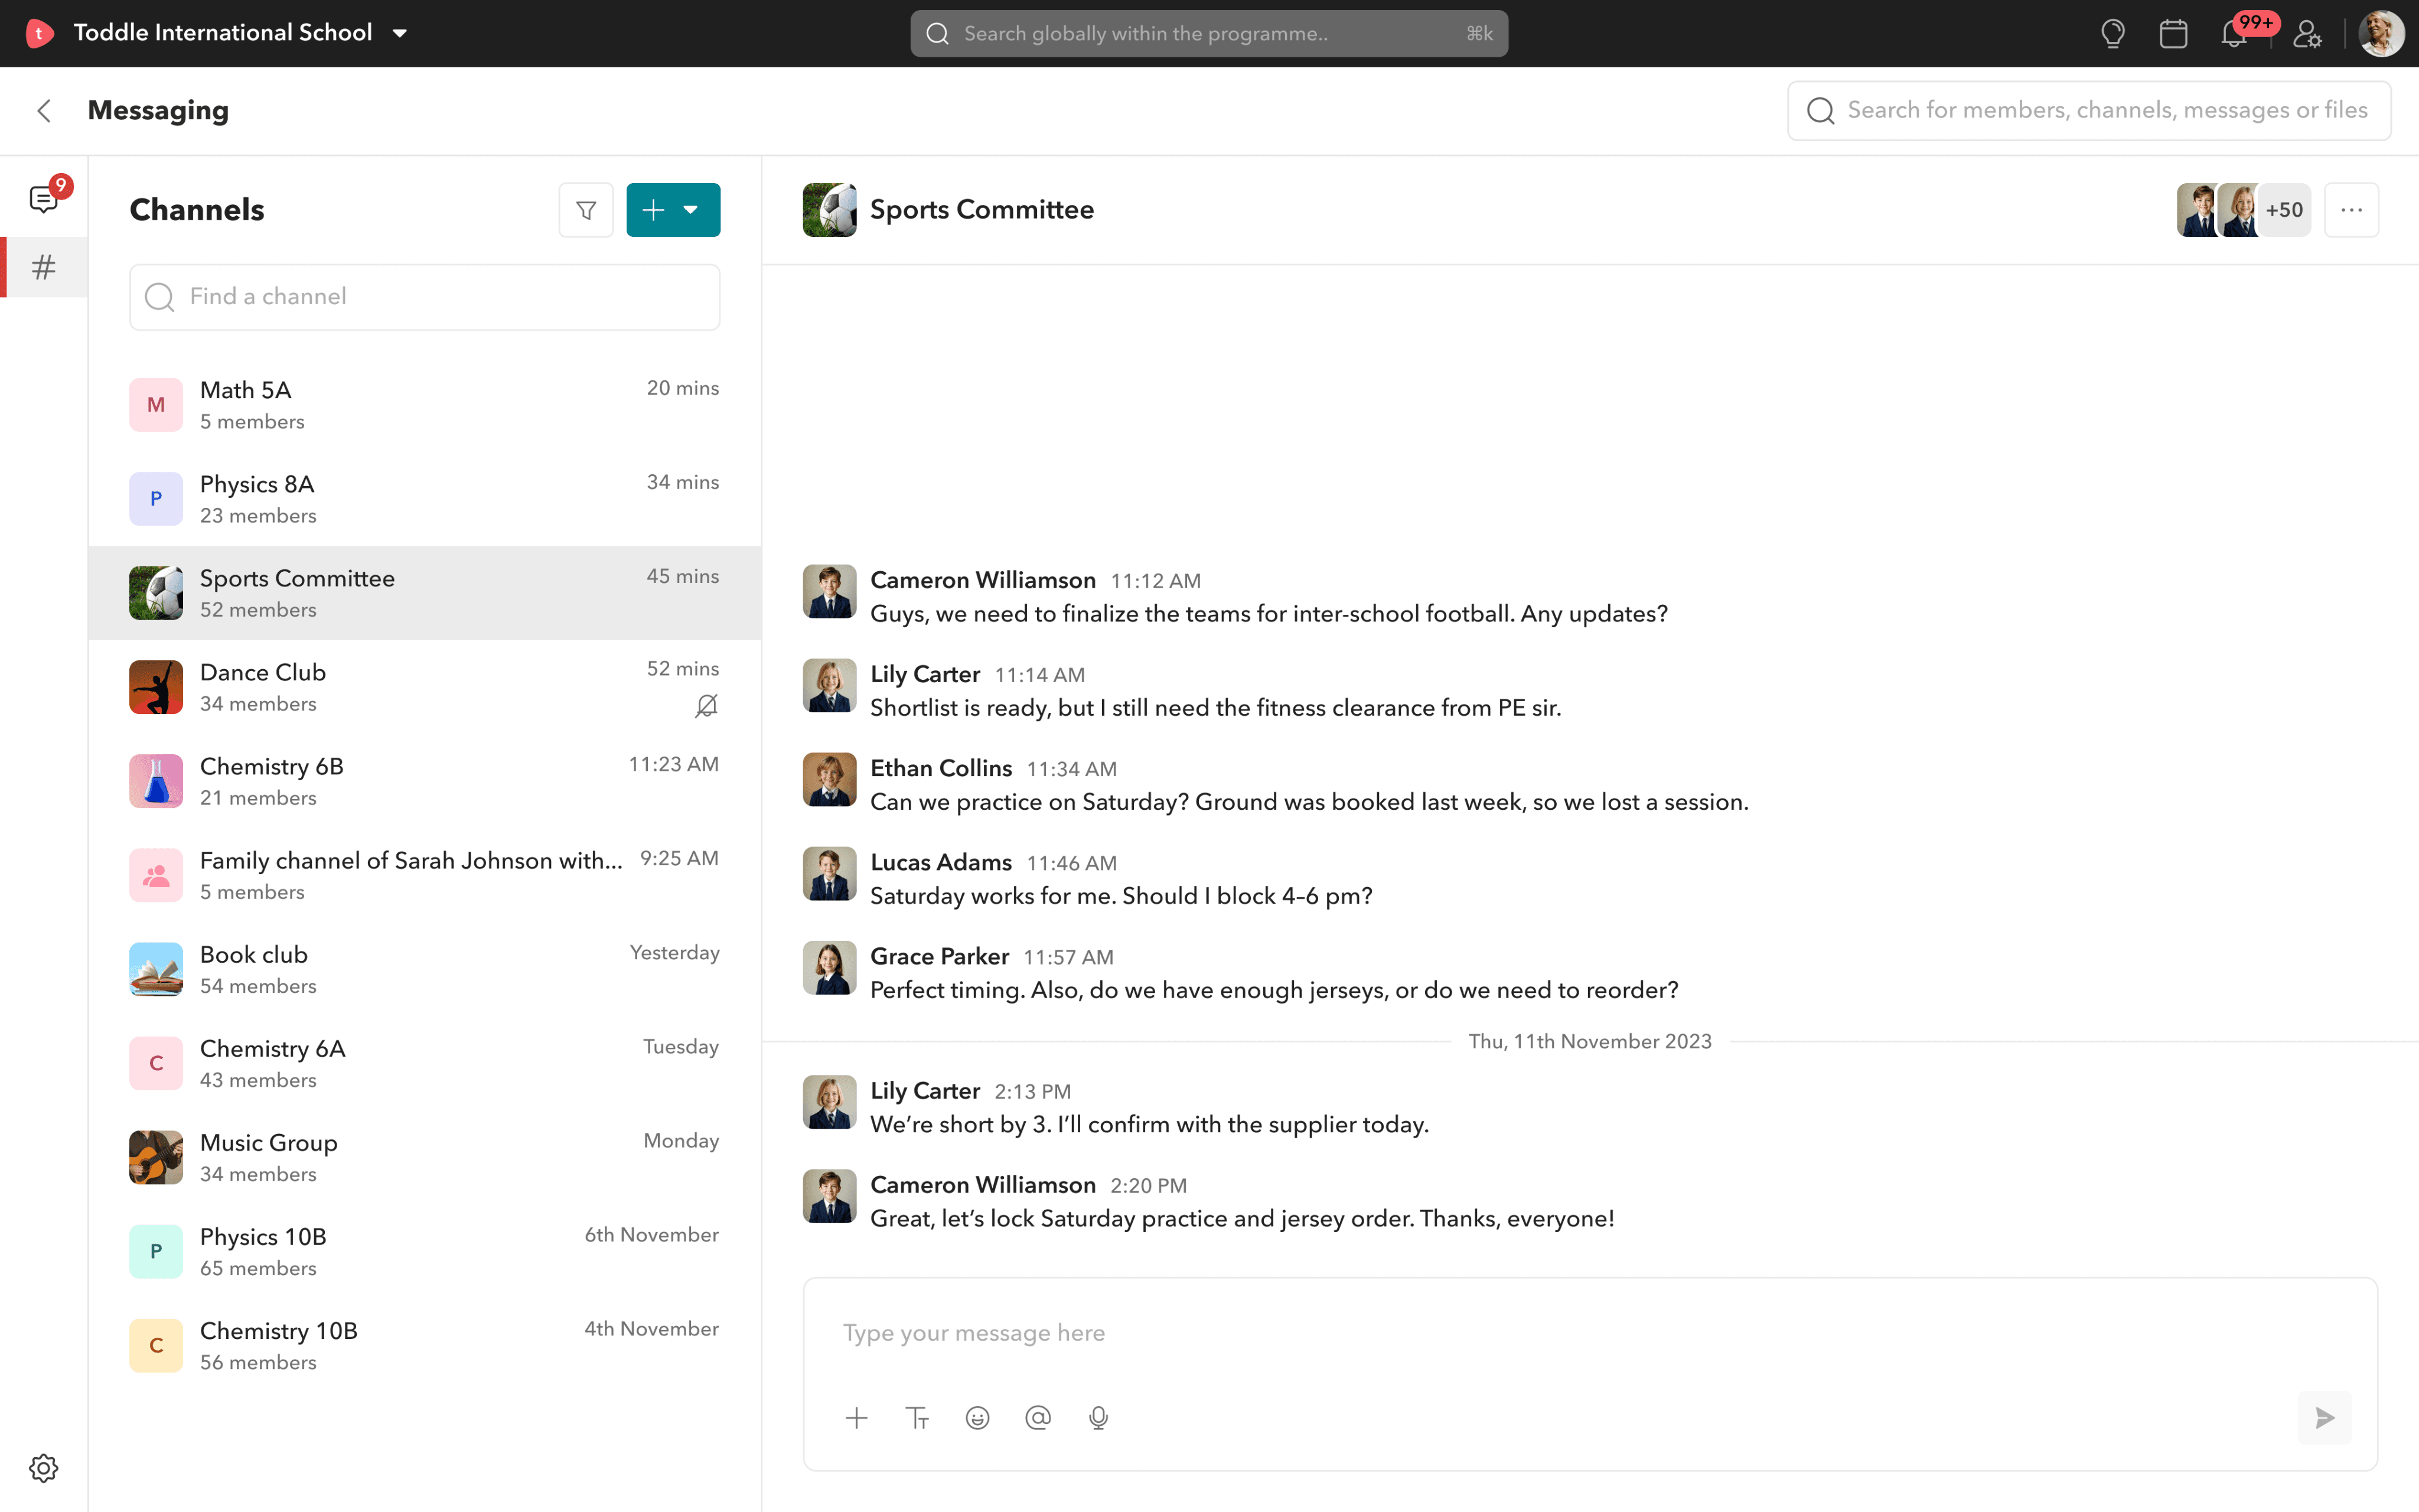Open the channel filter icon

[586, 210]
